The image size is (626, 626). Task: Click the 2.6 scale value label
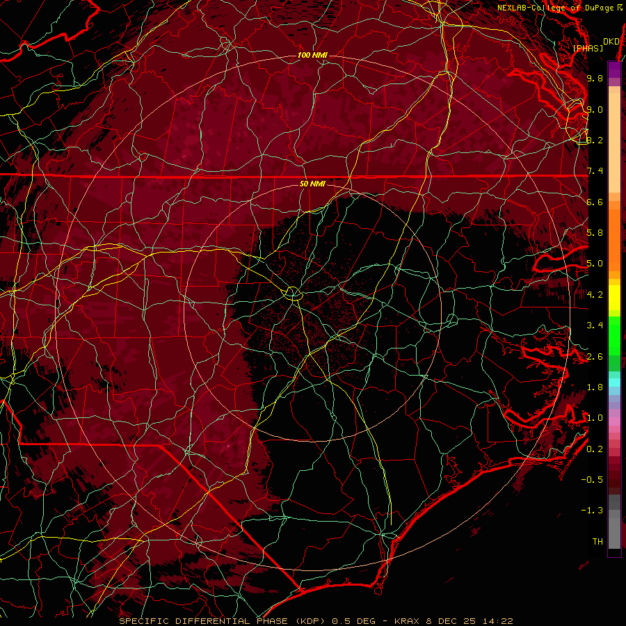tap(595, 356)
